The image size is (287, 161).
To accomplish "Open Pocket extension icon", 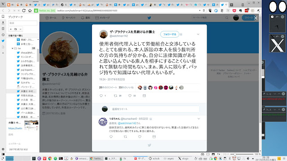I will coord(234,11).
